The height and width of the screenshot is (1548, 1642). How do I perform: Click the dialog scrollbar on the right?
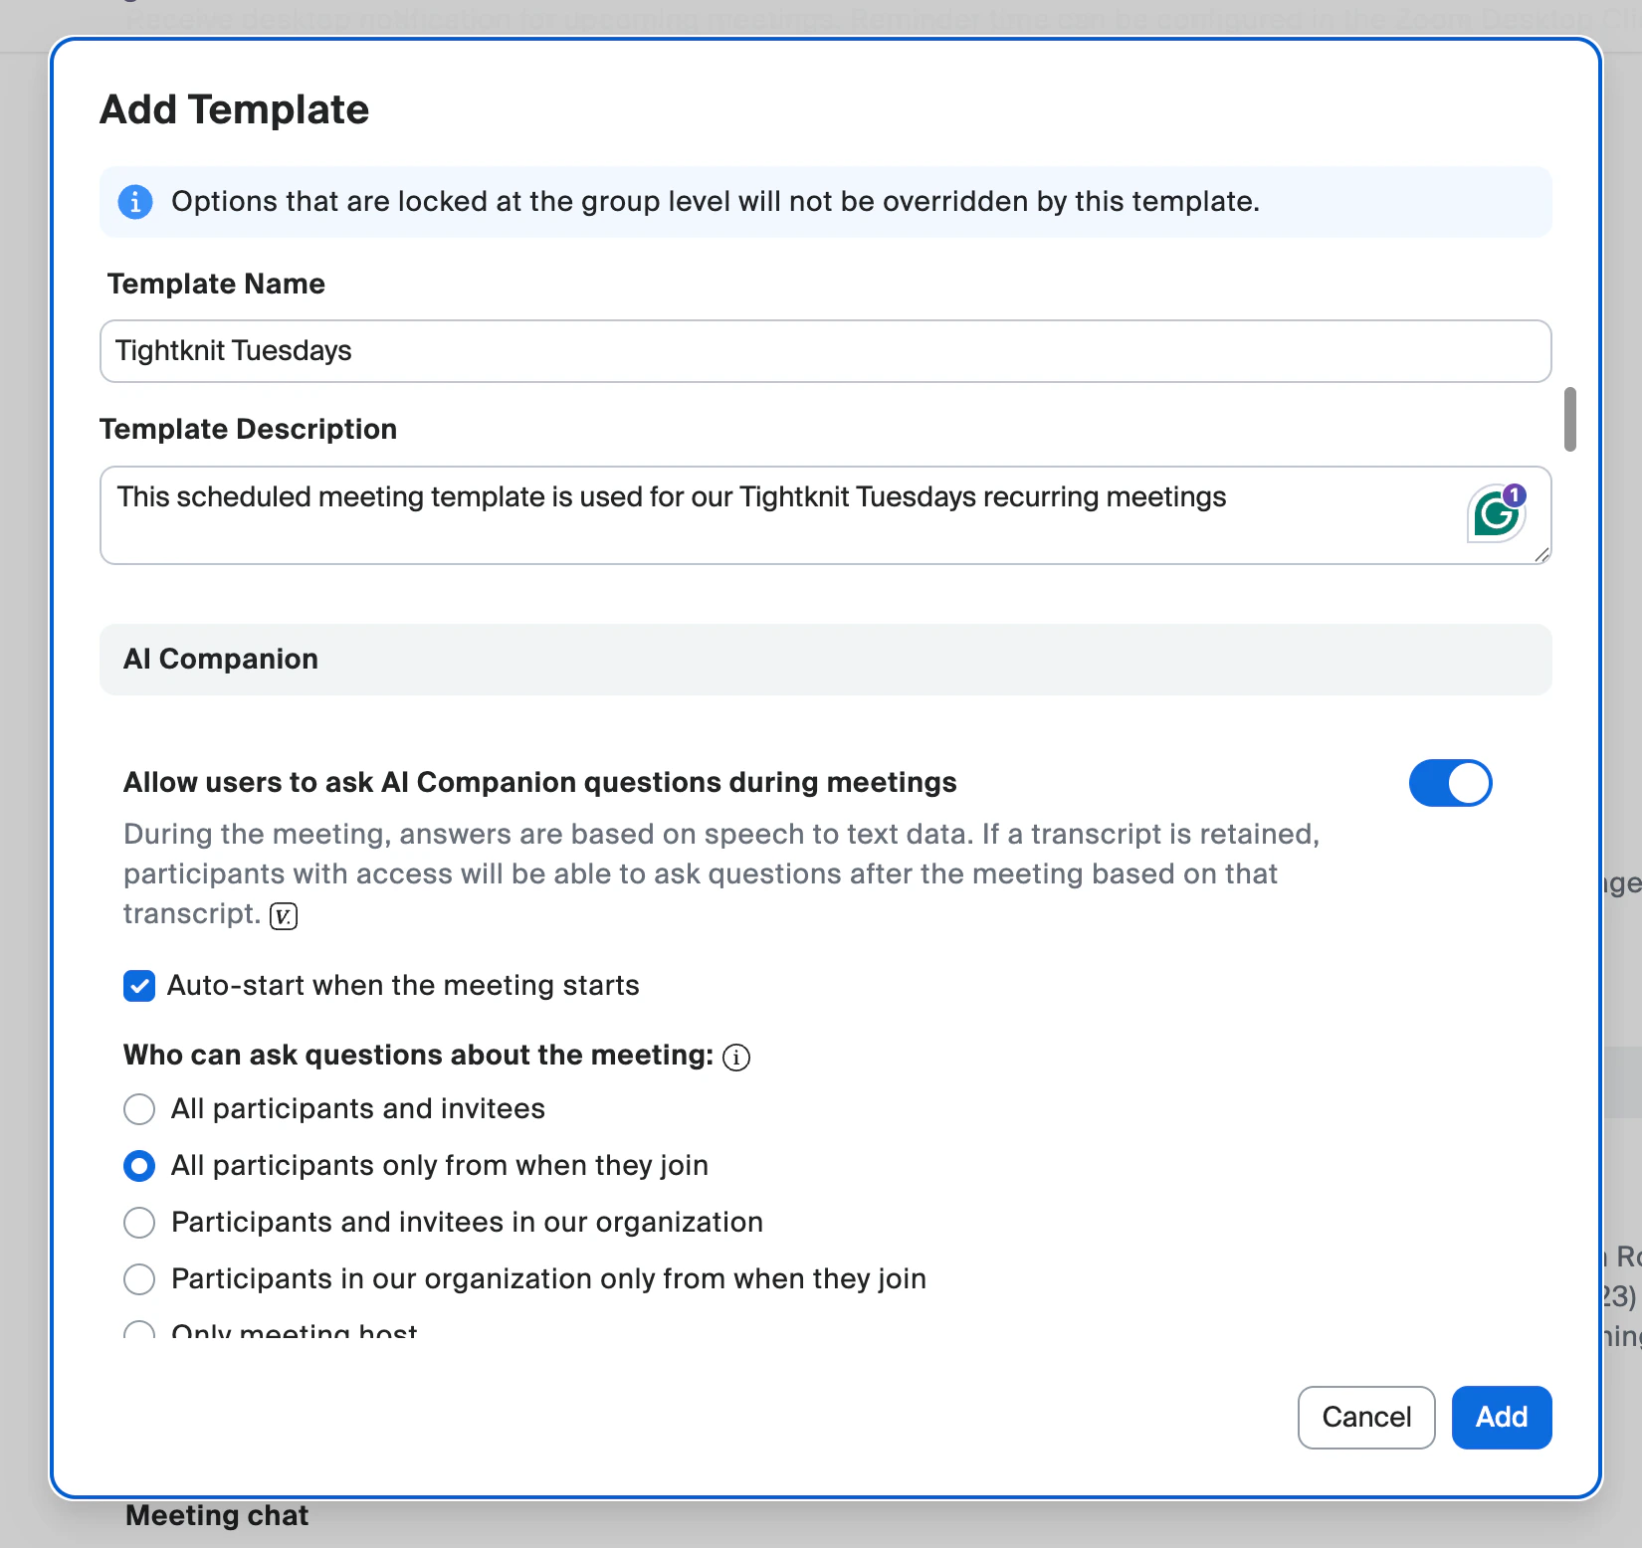coord(1570,421)
